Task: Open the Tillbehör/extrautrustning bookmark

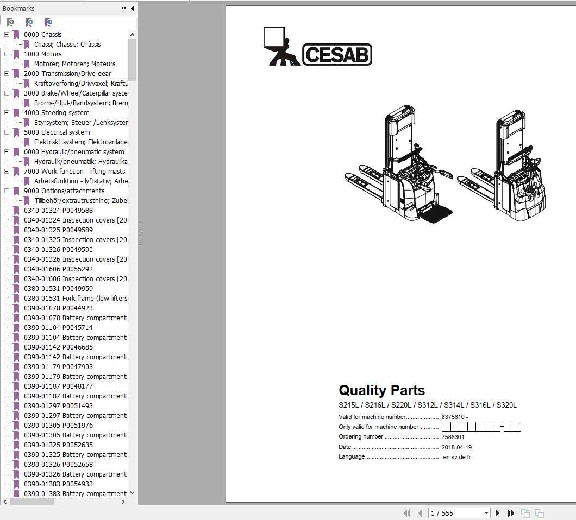Action: pos(81,200)
